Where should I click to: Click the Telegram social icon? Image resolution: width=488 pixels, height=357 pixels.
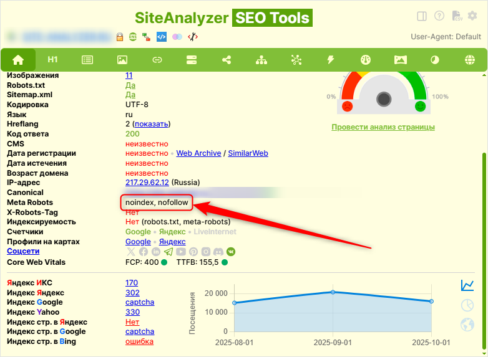click(168, 252)
